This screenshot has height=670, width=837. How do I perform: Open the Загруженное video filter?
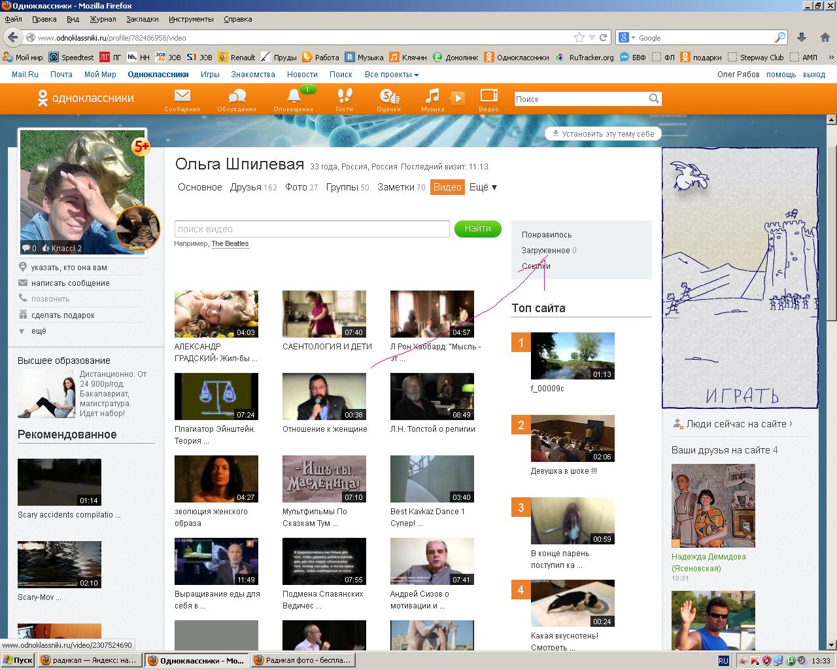545,251
